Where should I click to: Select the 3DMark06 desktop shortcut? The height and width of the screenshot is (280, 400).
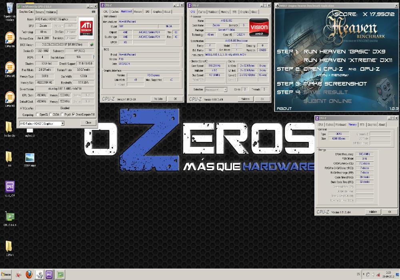[10, 40]
